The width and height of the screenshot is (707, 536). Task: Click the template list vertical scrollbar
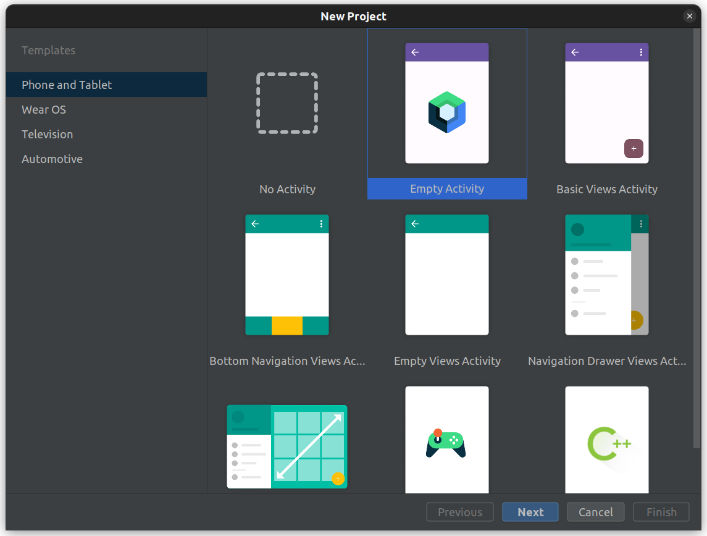click(697, 238)
